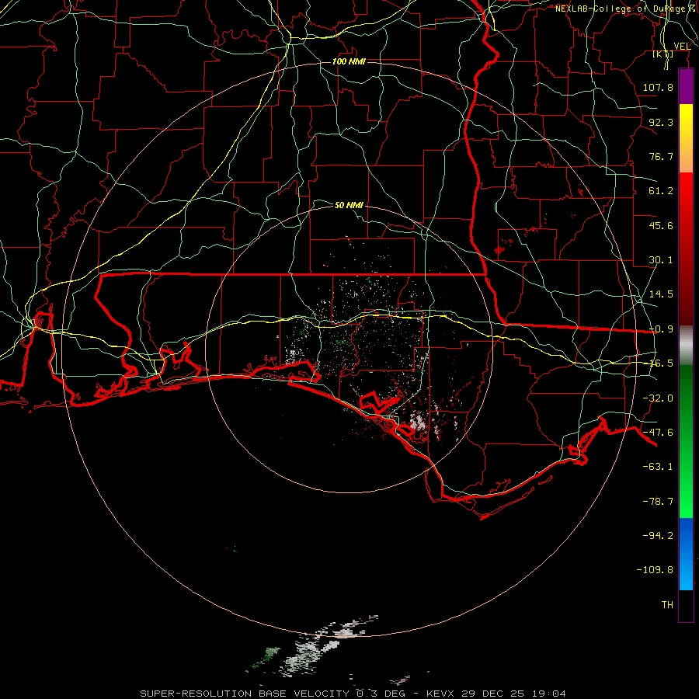
Task: Click the 45.6 velocity scale value
Action: point(661,225)
